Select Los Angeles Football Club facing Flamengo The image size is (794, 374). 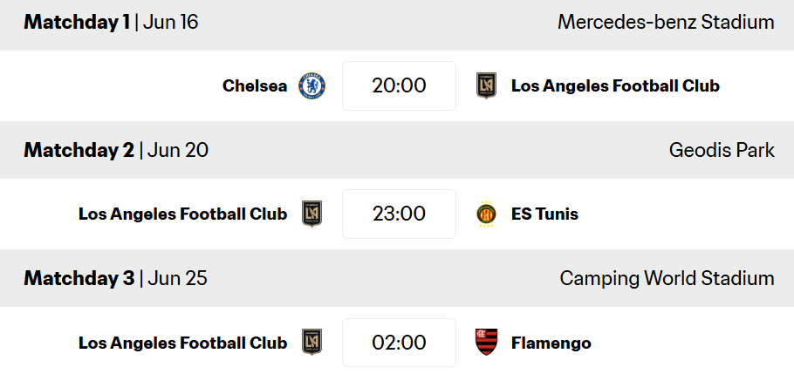click(x=183, y=343)
